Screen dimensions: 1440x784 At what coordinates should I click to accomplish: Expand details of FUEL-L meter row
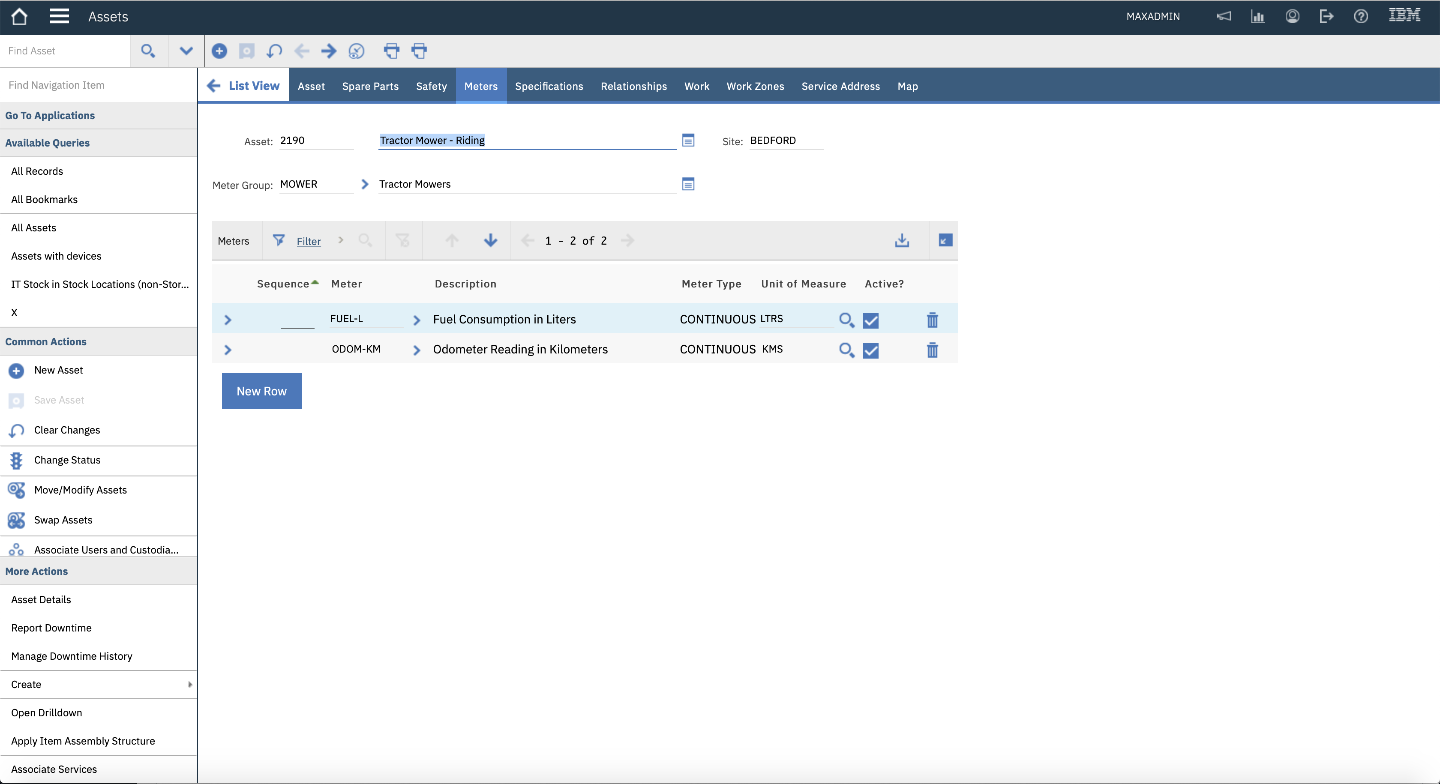pyautogui.click(x=228, y=320)
